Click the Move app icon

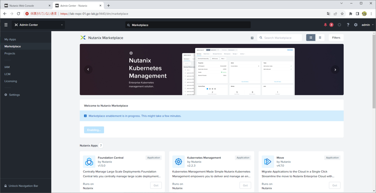tap(268, 162)
